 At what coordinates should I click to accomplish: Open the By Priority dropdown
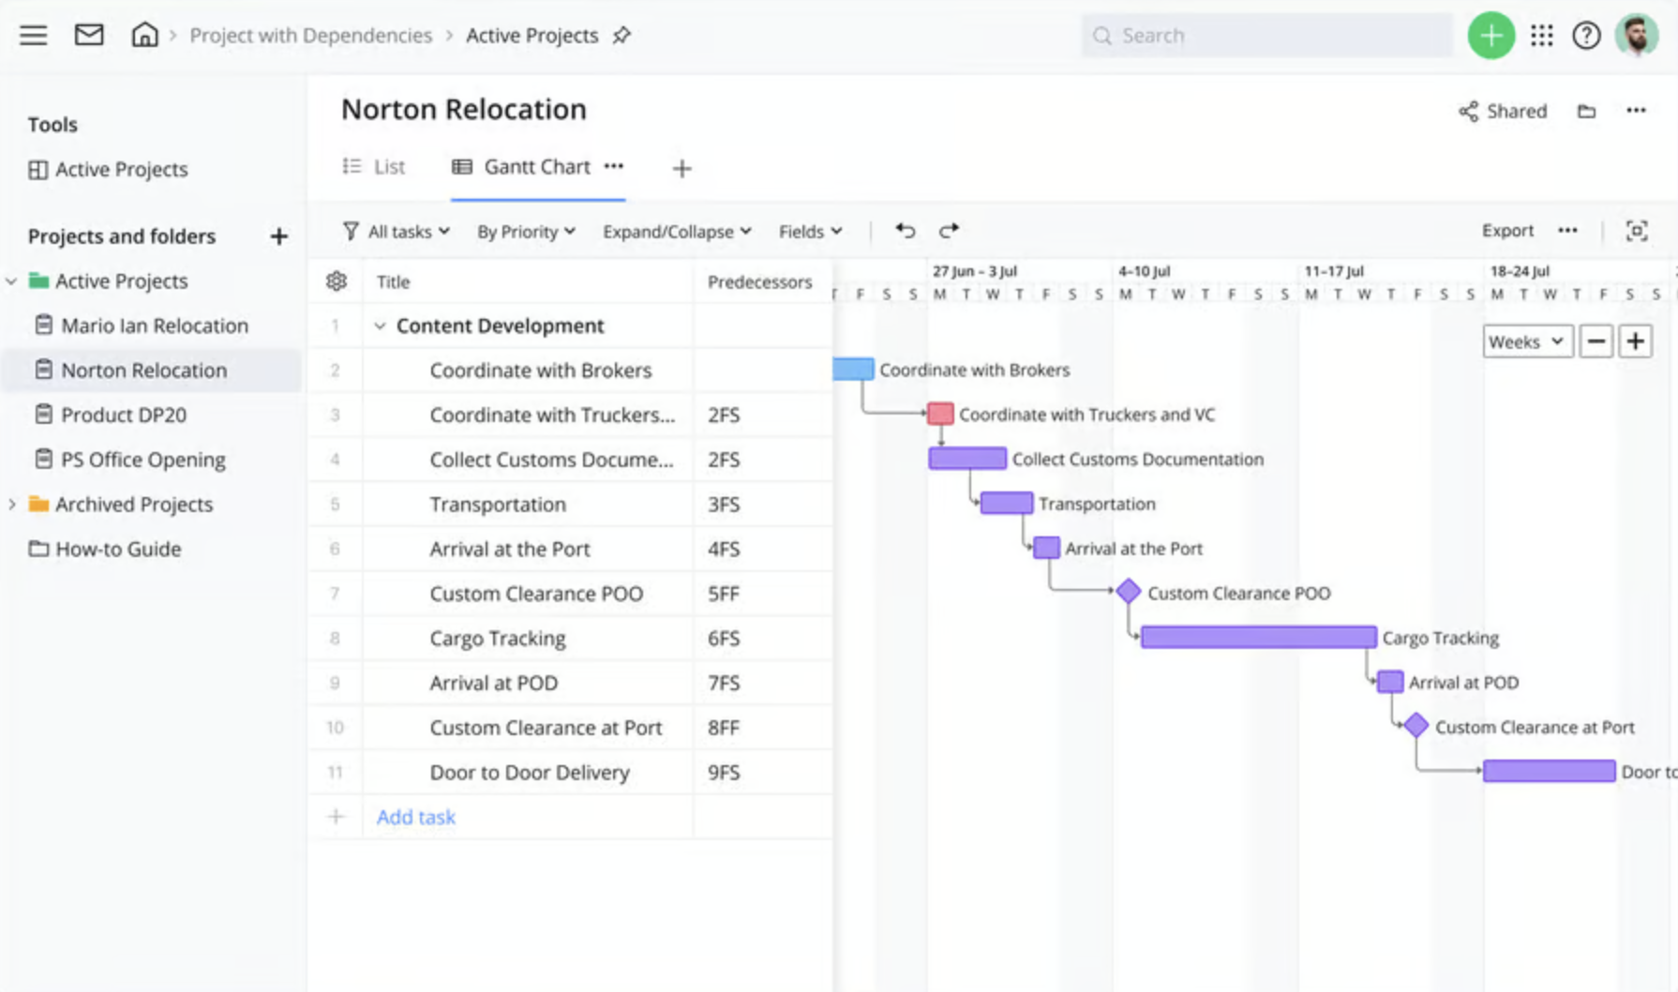(x=524, y=231)
